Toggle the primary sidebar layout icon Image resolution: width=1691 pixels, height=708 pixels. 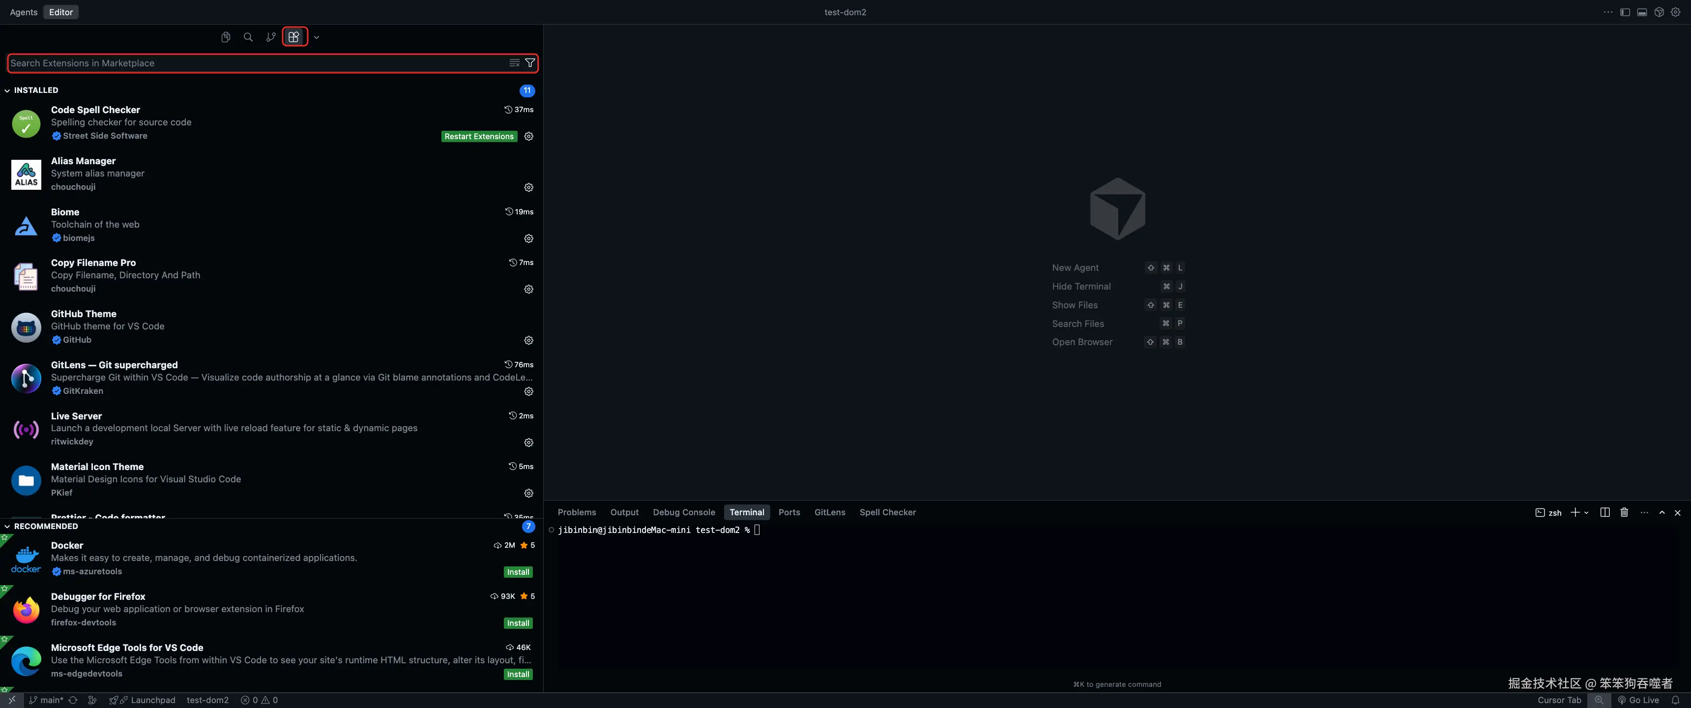(1625, 12)
